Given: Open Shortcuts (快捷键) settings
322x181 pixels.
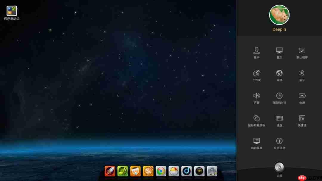Looking at the screenshot, I should (302, 120).
